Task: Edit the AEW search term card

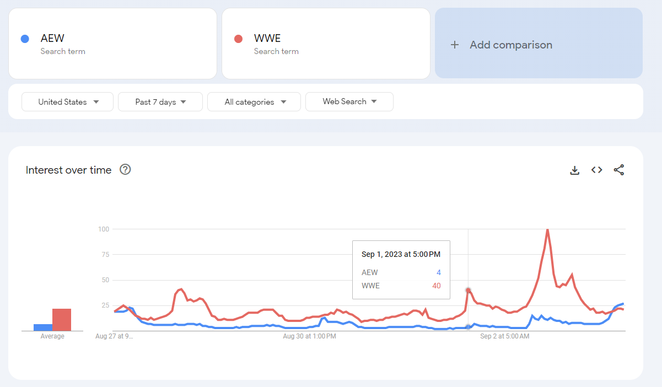Action: coord(112,44)
